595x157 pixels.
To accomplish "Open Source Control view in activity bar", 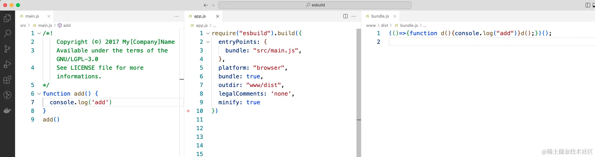I will (x=7, y=49).
